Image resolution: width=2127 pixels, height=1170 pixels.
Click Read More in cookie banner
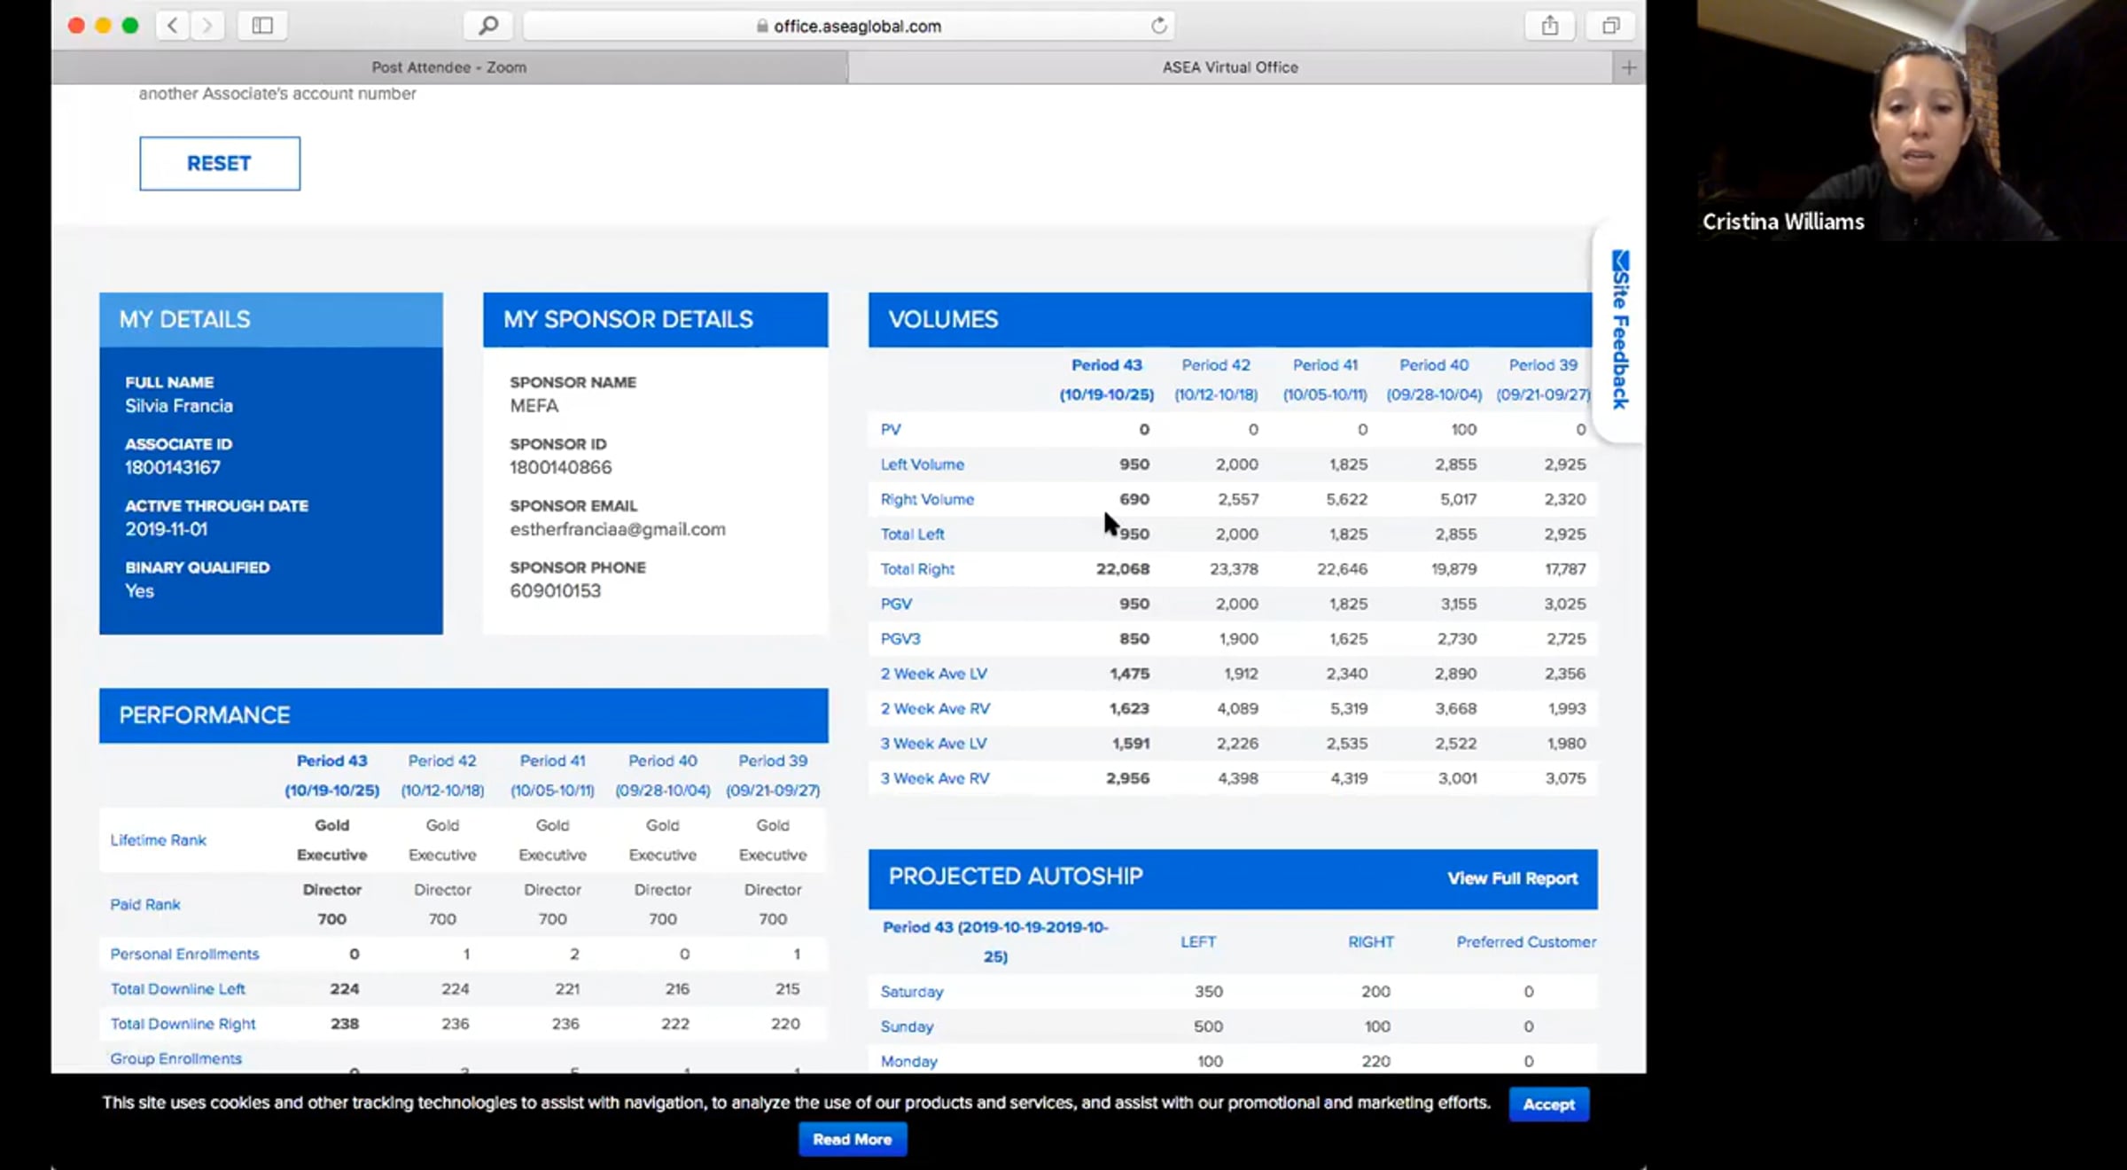point(853,1139)
